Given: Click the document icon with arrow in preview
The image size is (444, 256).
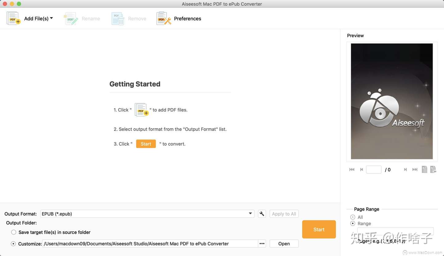Looking at the screenshot, I should 433,169.
